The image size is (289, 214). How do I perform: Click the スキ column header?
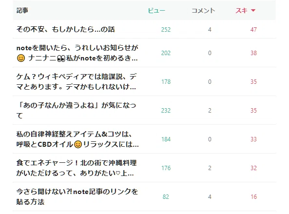click(241, 11)
